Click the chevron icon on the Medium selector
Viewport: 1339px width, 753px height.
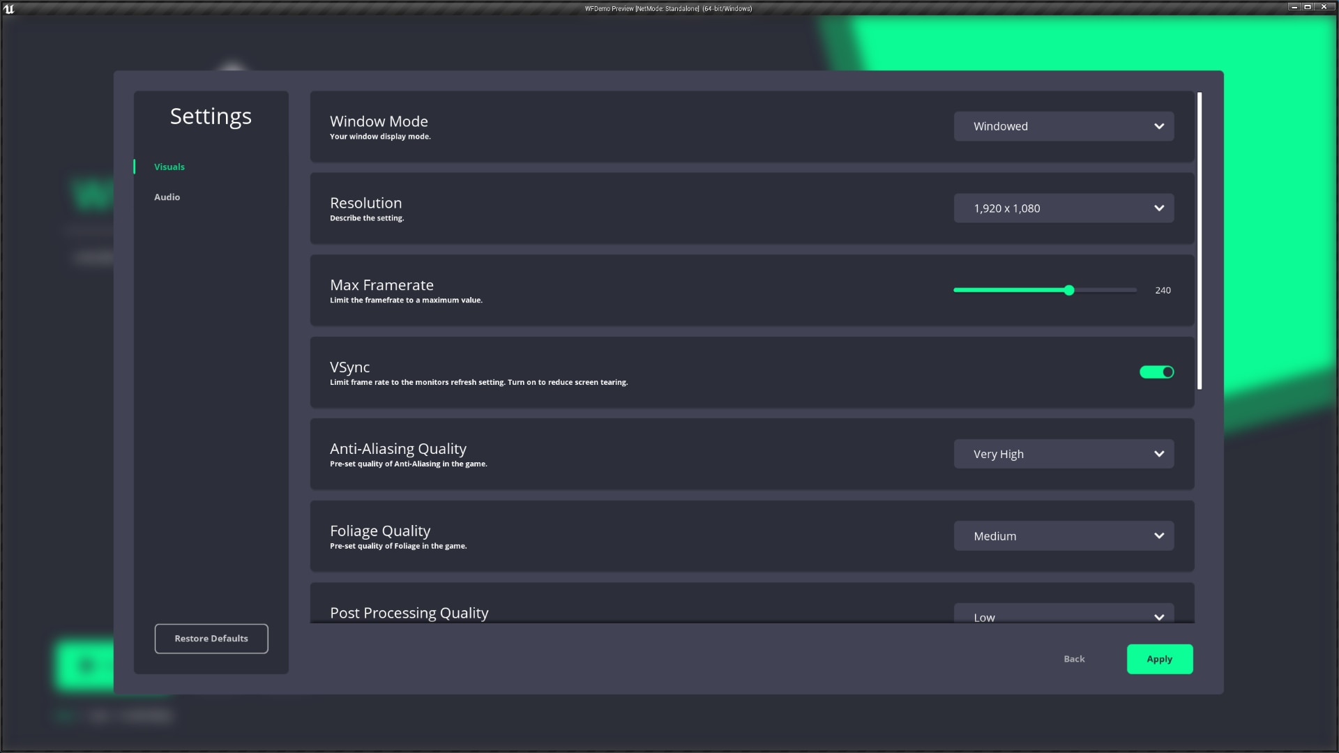point(1158,535)
